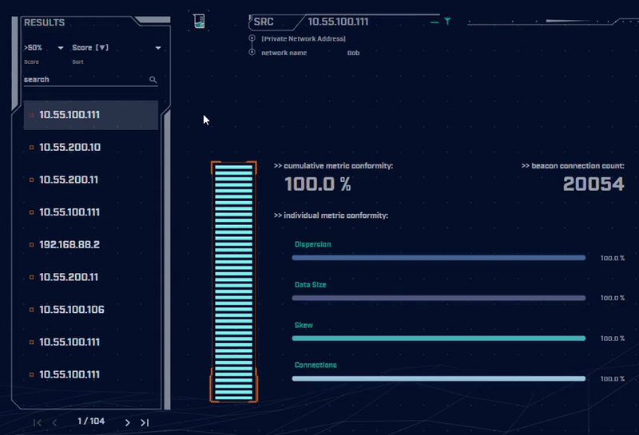Viewport: 639px width, 435px height.
Task: Click the square marker beside 10.55.200.10
Action: coord(31,147)
